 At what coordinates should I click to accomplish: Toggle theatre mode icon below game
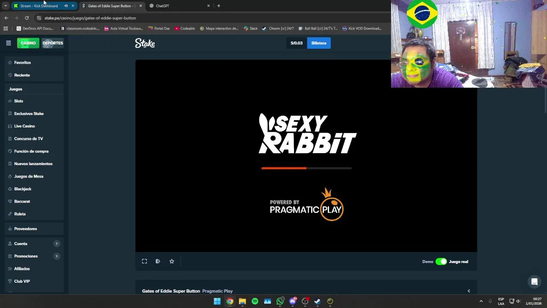[158, 261]
